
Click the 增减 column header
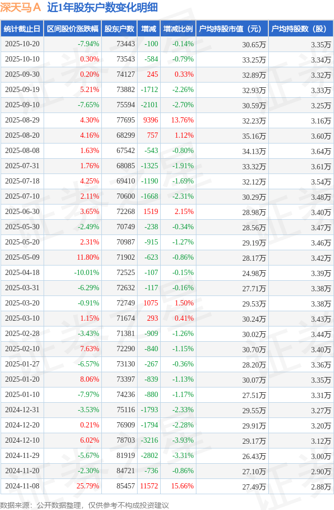point(149,29)
